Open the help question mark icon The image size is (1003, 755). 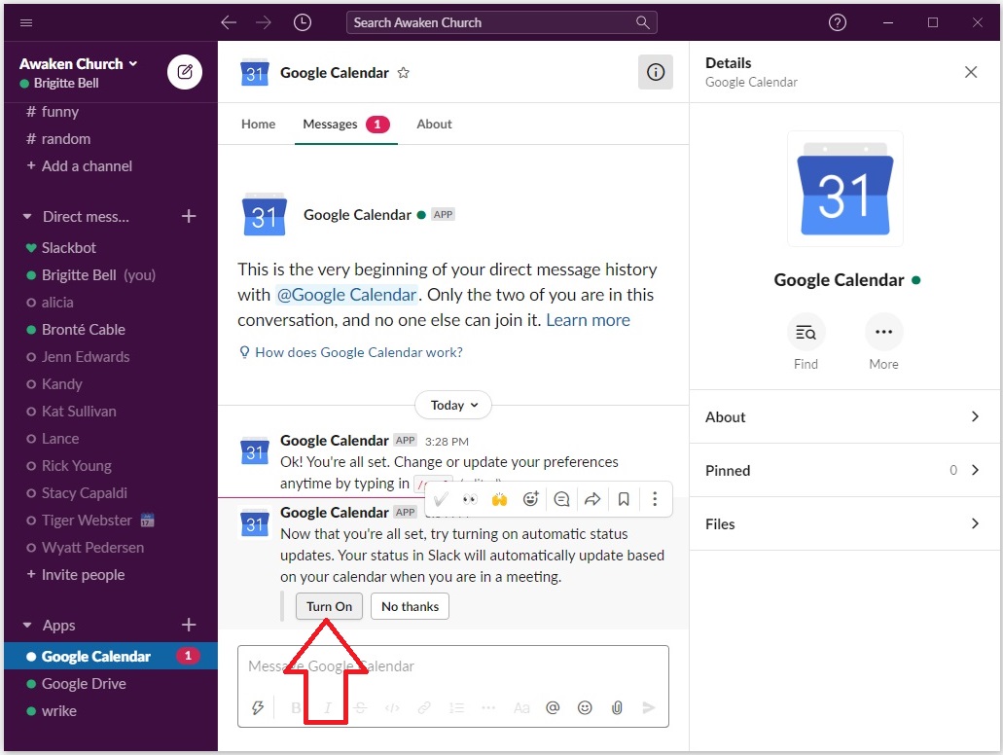tap(838, 23)
